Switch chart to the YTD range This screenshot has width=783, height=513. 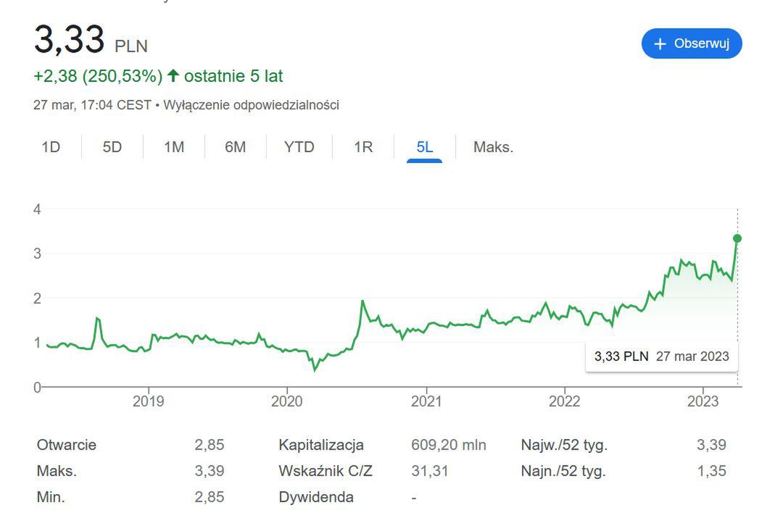pyautogui.click(x=299, y=147)
